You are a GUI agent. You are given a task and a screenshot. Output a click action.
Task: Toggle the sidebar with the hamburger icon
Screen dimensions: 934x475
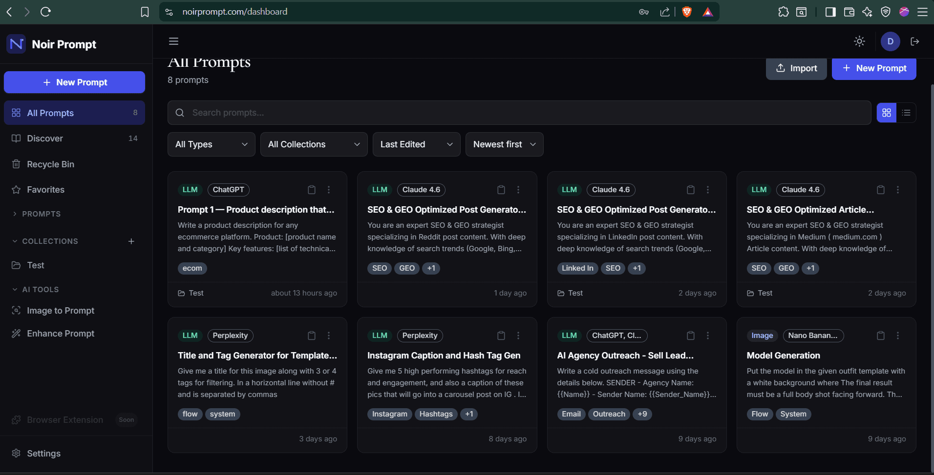point(173,41)
